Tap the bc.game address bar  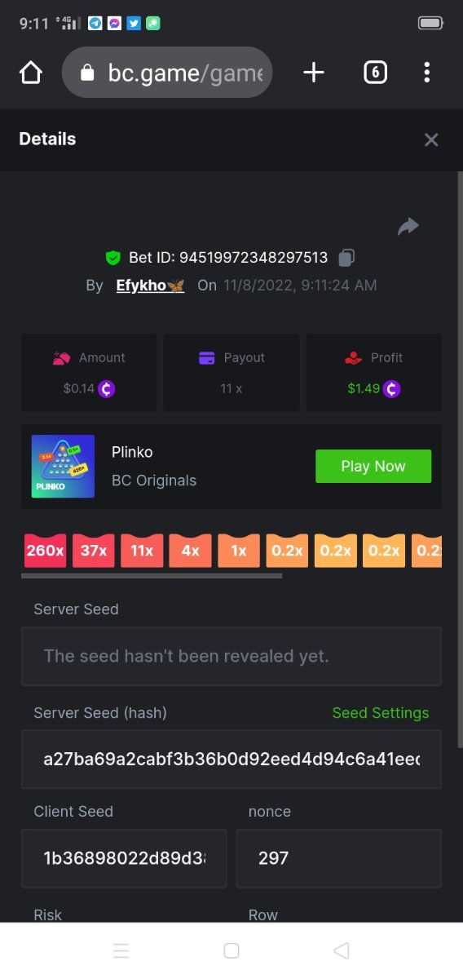(x=167, y=73)
